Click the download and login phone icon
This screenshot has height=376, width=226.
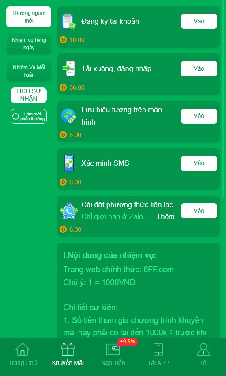[x=69, y=68]
